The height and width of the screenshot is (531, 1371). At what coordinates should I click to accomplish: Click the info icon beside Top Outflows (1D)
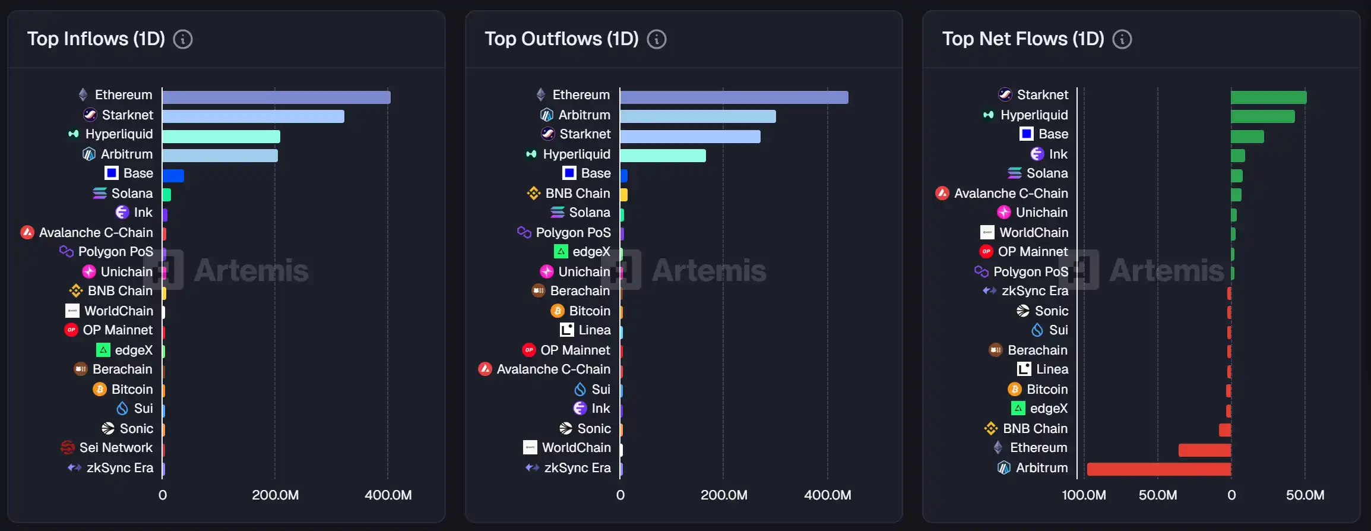click(656, 40)
